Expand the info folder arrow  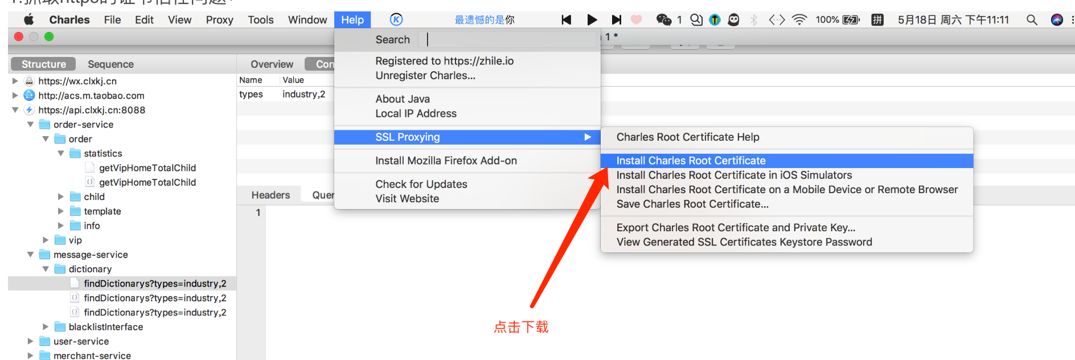(x=61, y=226)
